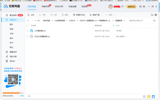This screenshot has height=100, width=160.
Task: Click the Baidu Netdisk logo
Action: [12, 6]
